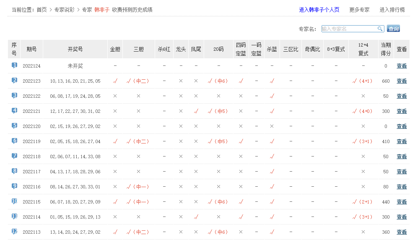Viewport: 415px width, 240px height.
Task: Click the magnifier icon in search box
Action: tap(380, 29)
